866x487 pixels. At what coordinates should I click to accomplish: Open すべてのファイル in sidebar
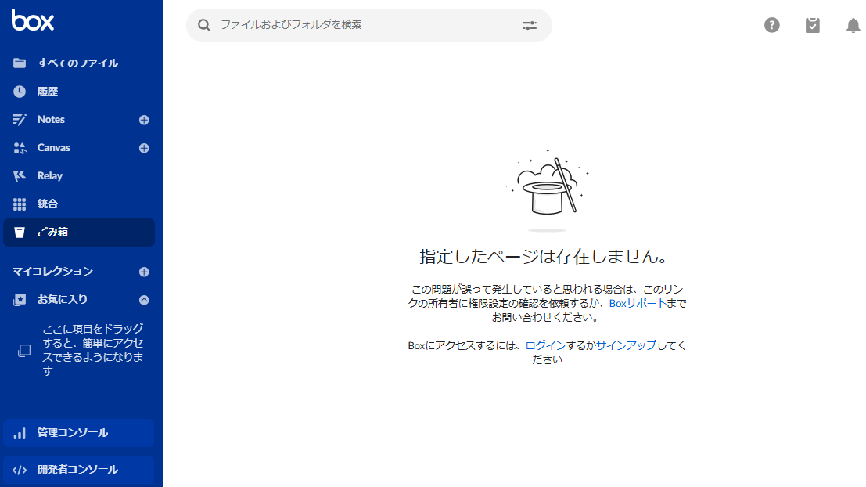[77, 63]
